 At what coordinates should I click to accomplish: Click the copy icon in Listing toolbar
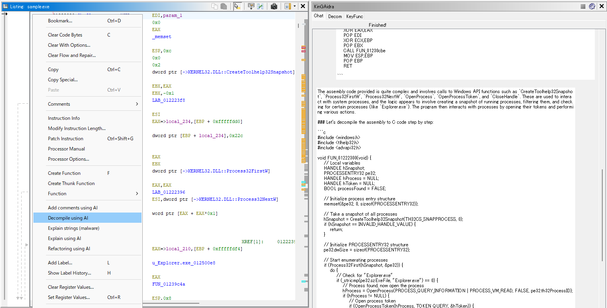tap(215, 6)
